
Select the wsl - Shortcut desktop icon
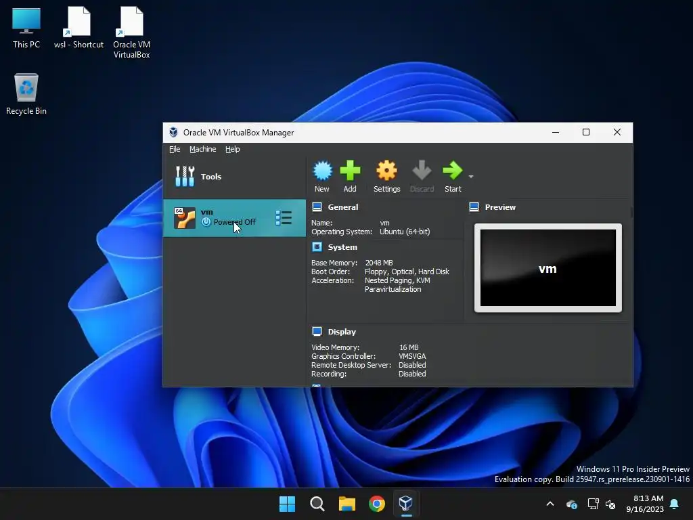point(79,28)
